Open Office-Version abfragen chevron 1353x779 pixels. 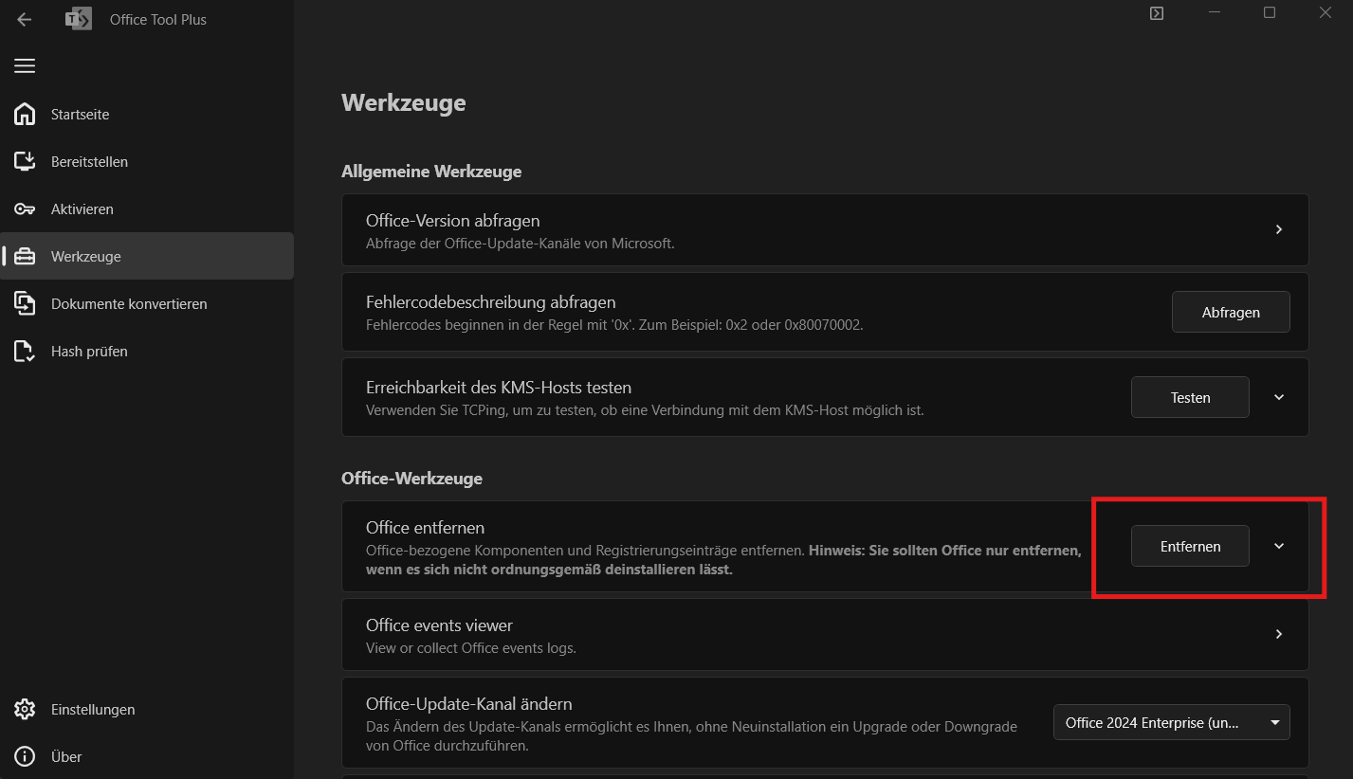tap(1279, 229)
